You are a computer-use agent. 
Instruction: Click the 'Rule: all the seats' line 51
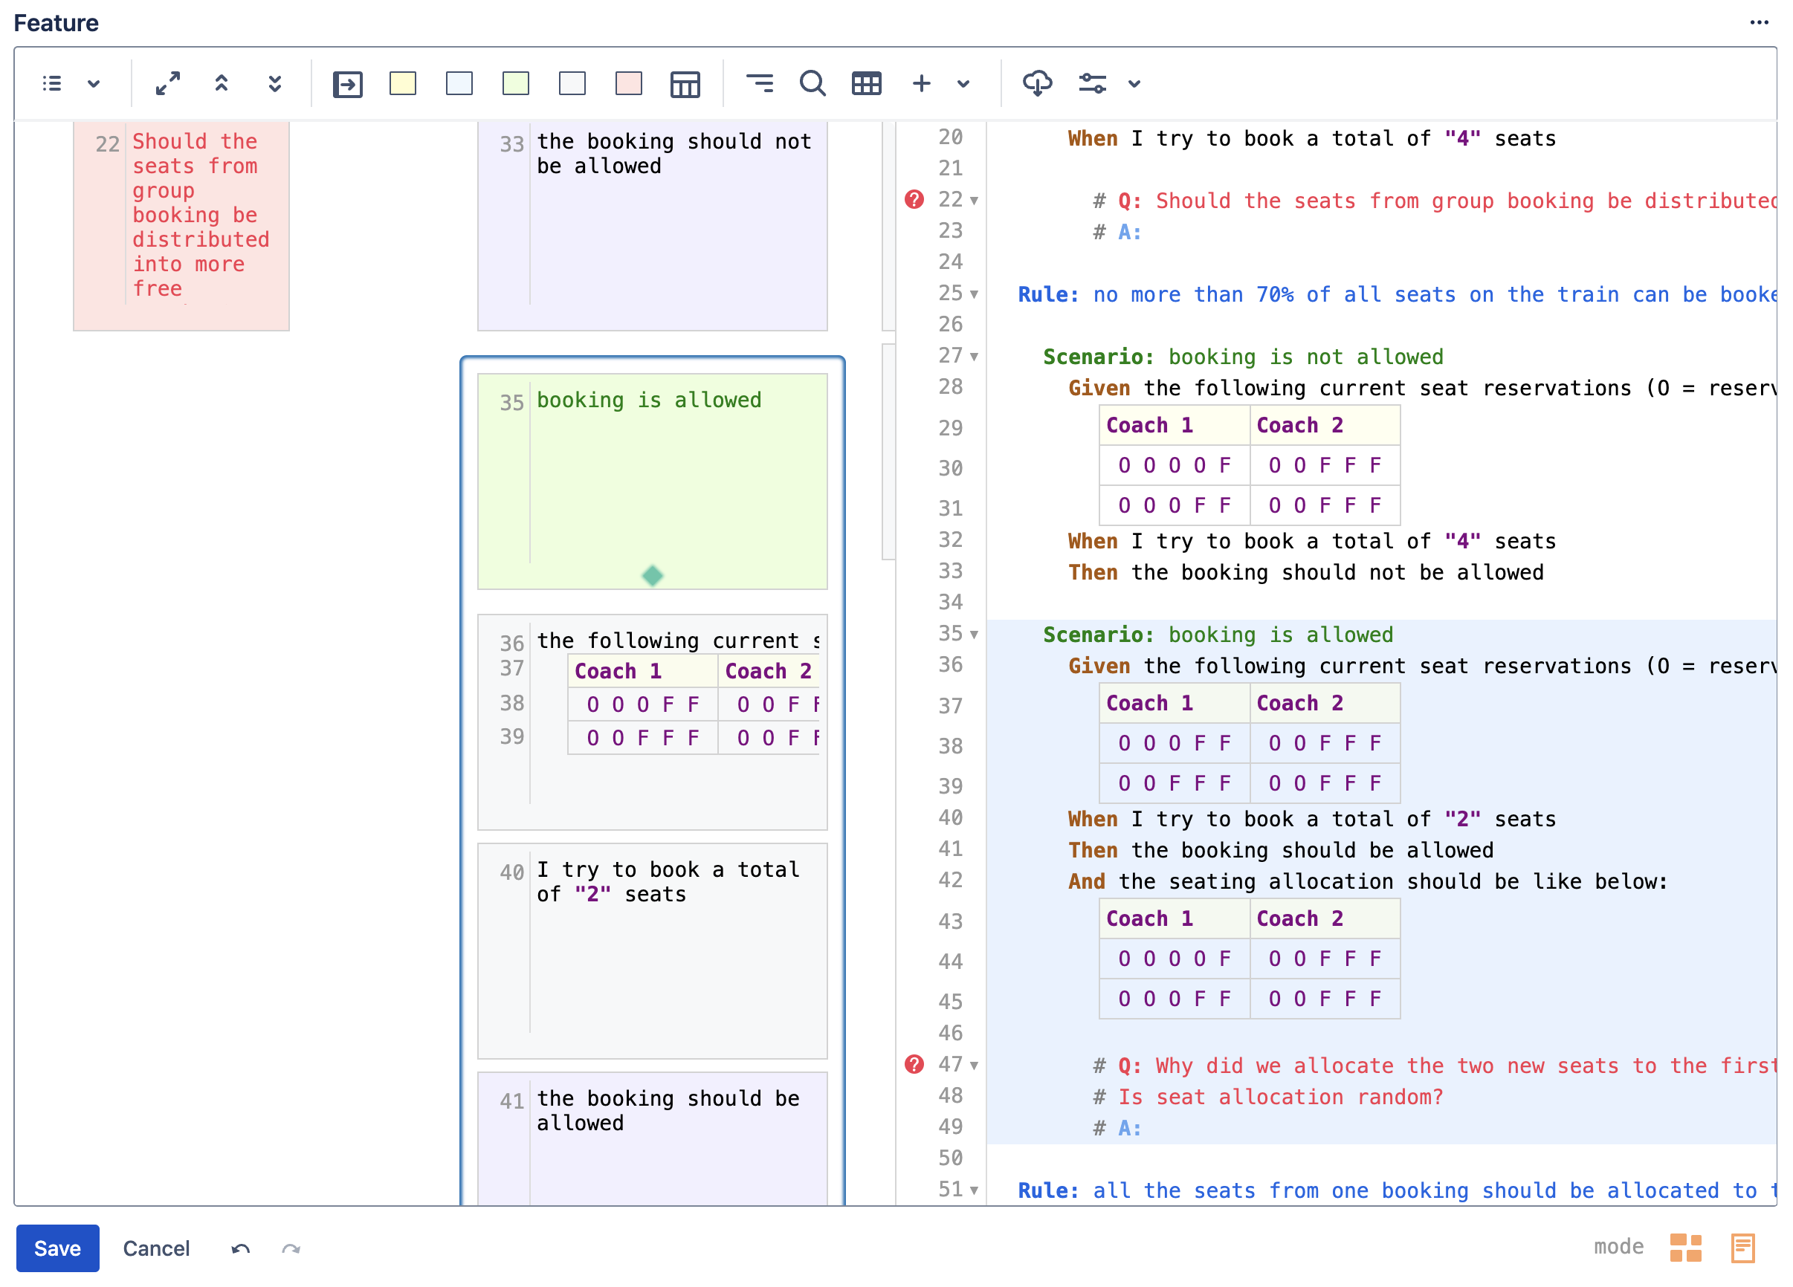point(1397,1190)
